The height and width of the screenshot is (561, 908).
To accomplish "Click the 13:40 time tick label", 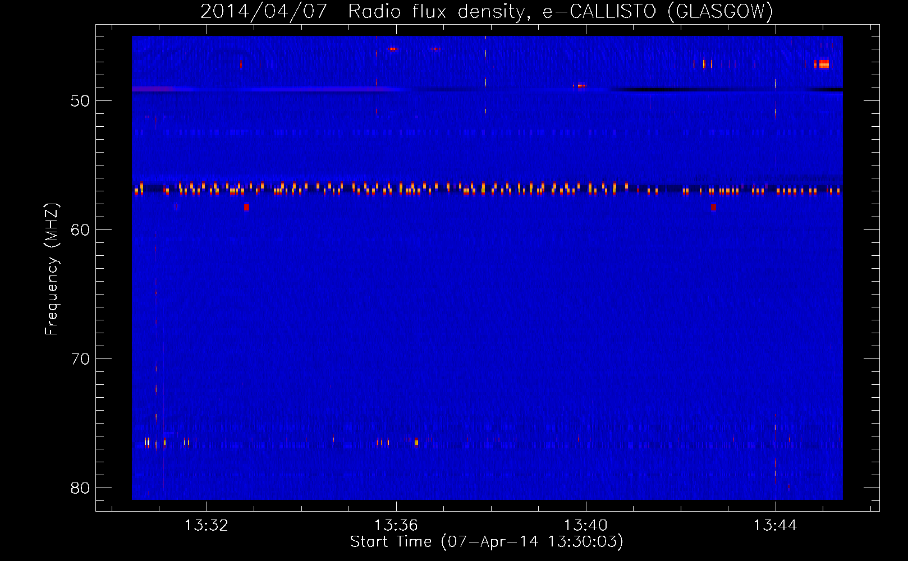I will pyautogui.click(x=586, y=526).
